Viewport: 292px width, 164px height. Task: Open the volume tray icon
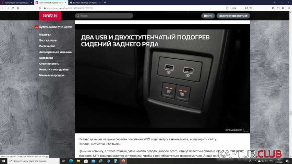point(266,161)
